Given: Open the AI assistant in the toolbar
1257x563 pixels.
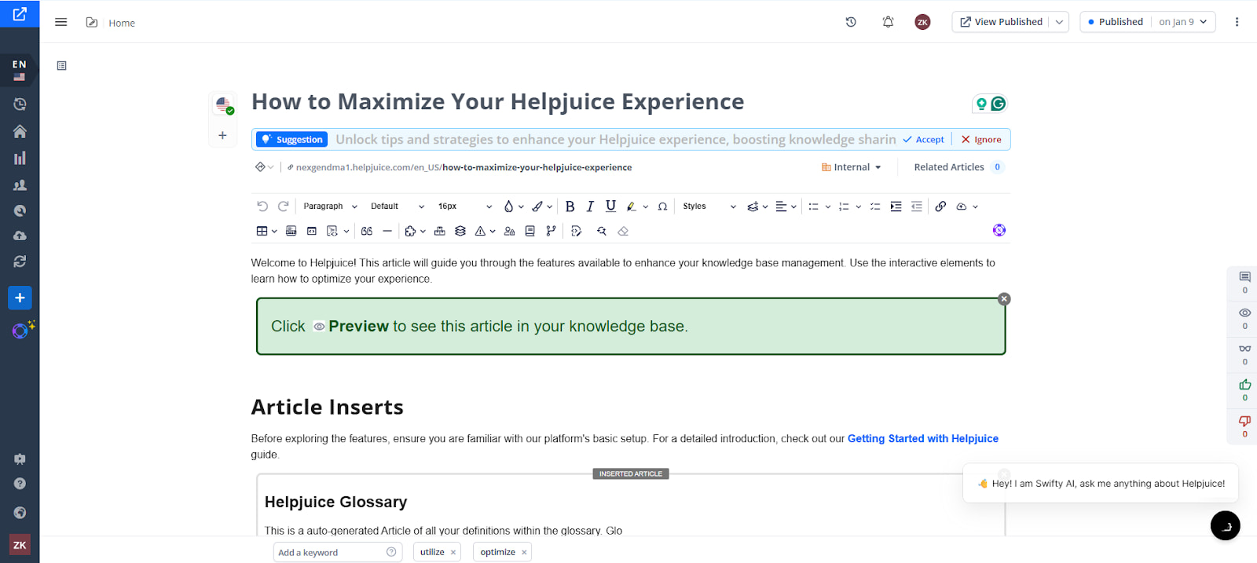Looking at the screenshot, I should [x=999, y=230].
